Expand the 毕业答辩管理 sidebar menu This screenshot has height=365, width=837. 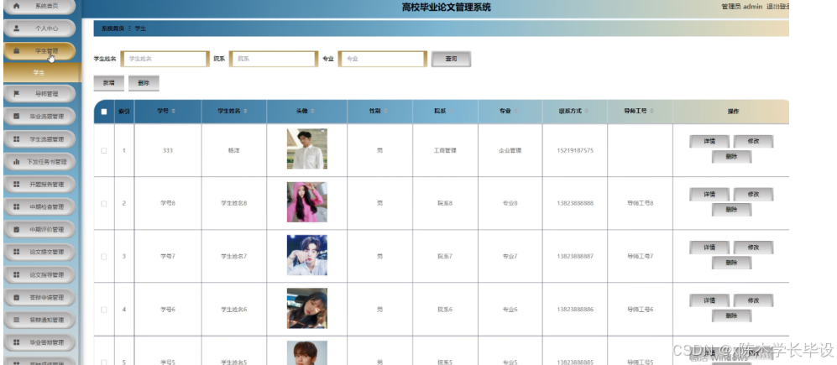tap(39, 342)
